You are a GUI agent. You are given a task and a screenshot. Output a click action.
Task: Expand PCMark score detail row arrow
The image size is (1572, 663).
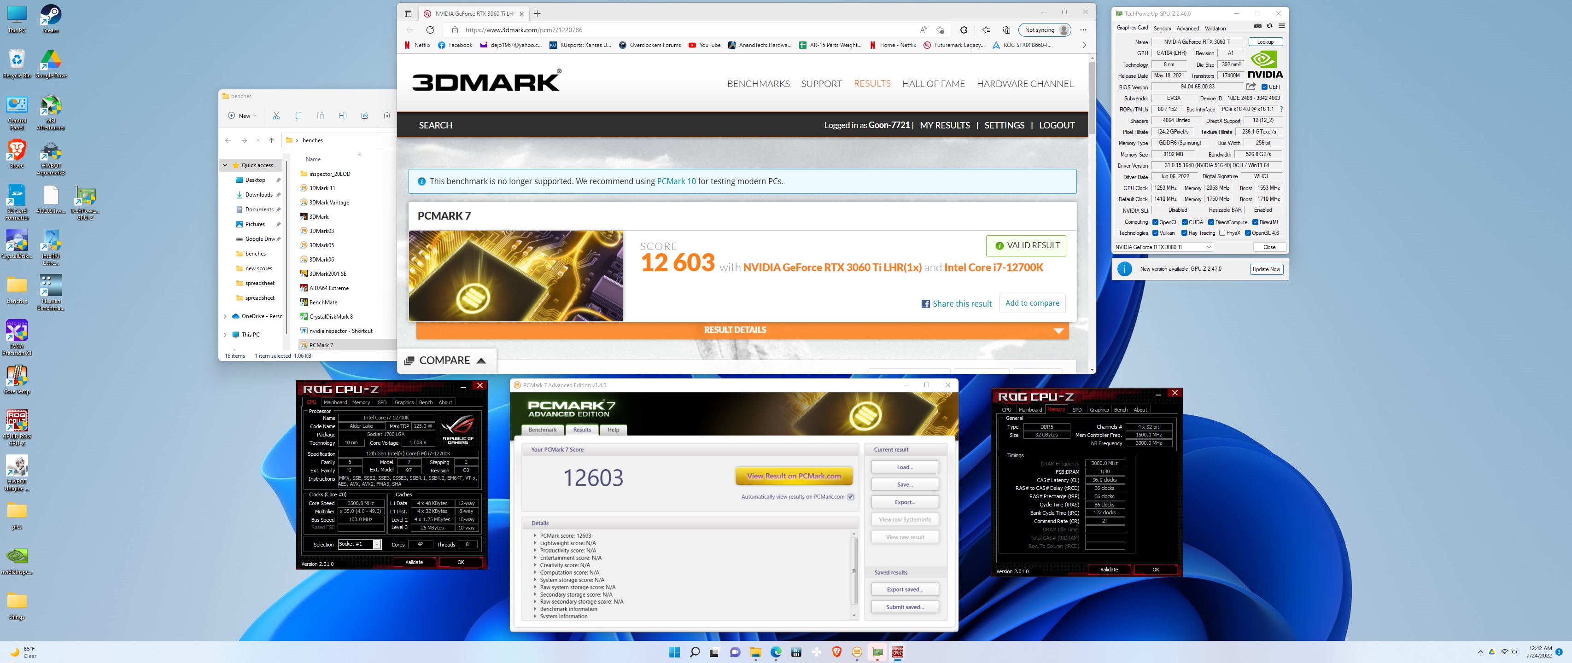coord(535,535)
